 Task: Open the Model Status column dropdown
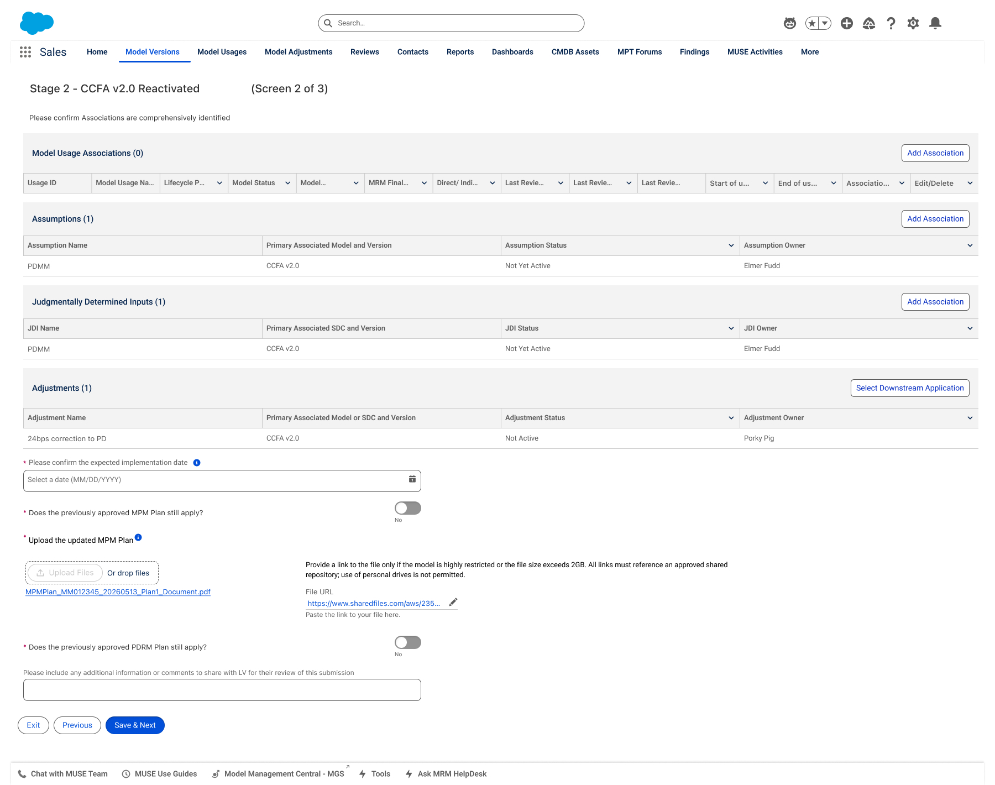[288, 183]
